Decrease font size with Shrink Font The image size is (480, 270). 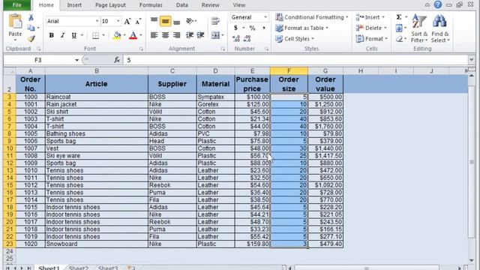138,21
